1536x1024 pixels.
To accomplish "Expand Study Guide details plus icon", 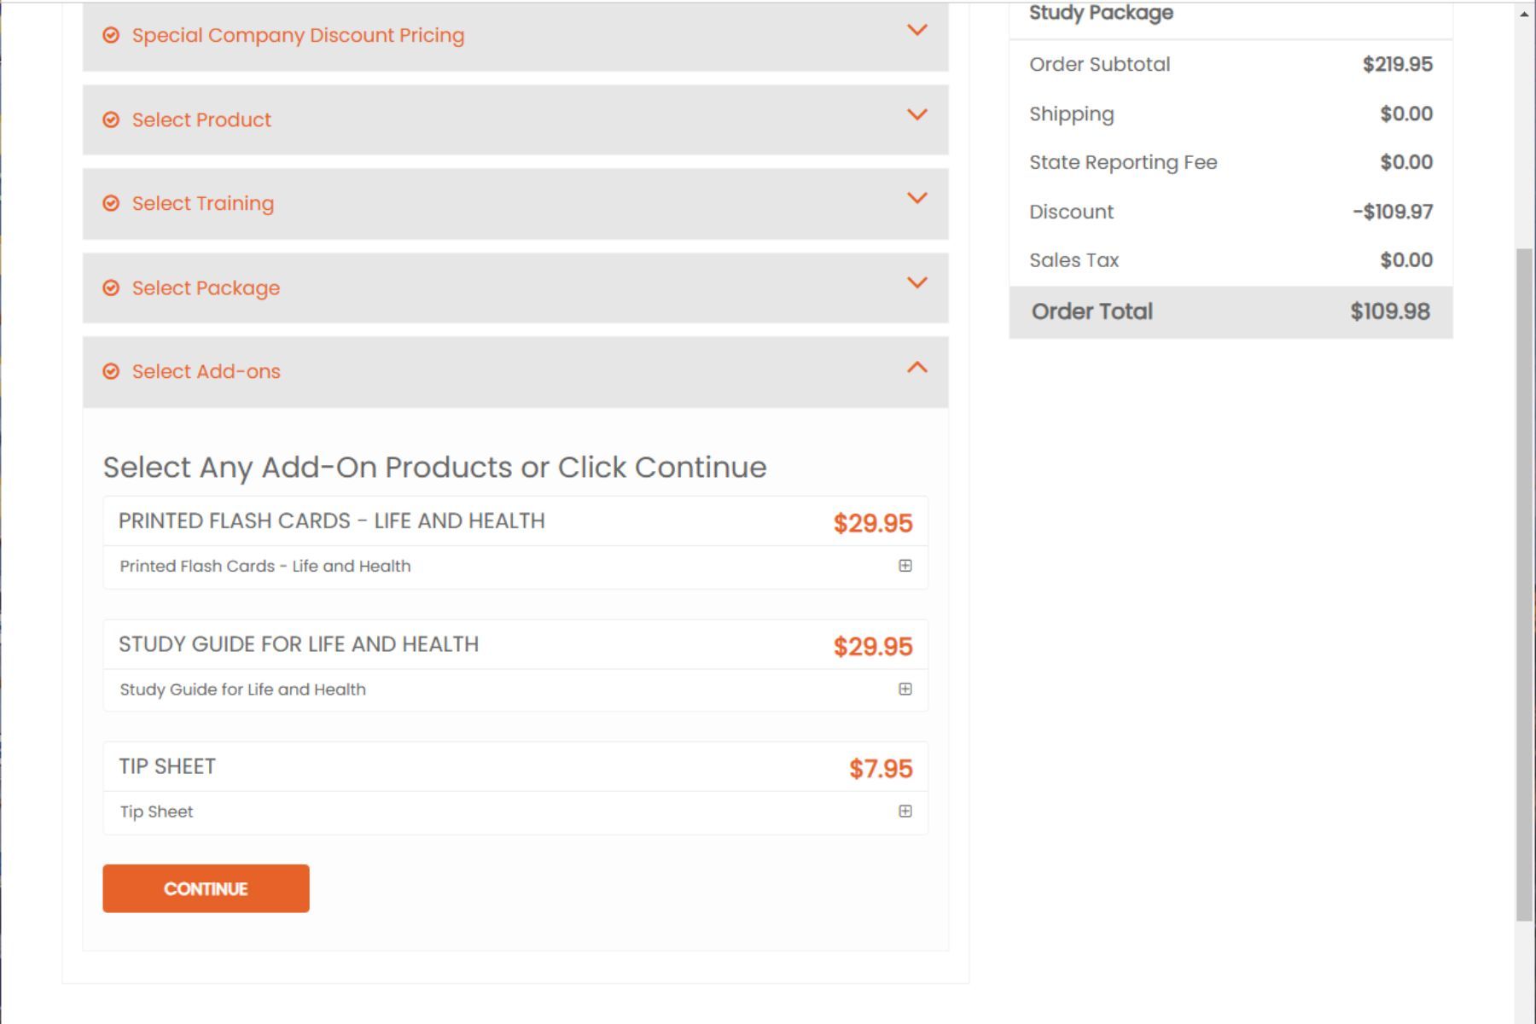I will coord(905,689).
